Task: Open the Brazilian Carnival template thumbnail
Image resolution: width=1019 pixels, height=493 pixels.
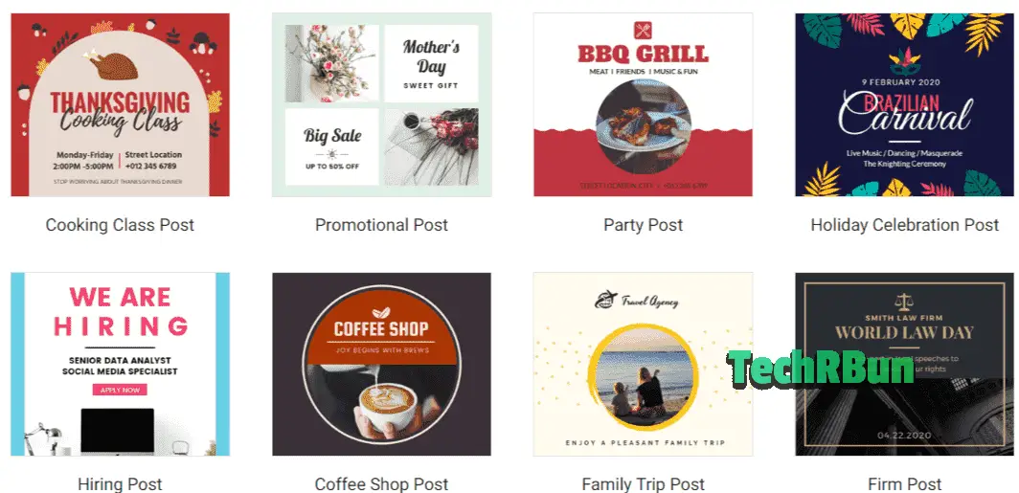Action: tap(905, 104)
